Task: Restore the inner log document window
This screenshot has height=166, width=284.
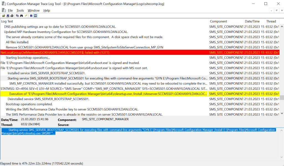Action: [277, 11]
